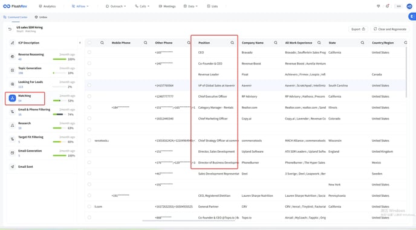Click the Topic Generation step label
416x230 pixels.
(30, 68)
